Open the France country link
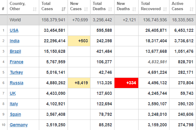Image resolution: width=196 pixels, height=130 pixels. [16, 62]
